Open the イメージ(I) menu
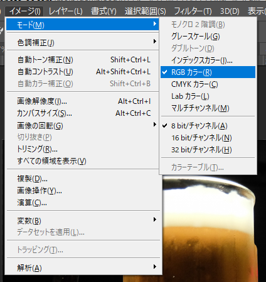The height and width of the screenshot is (282, 266). pos(24,11)
